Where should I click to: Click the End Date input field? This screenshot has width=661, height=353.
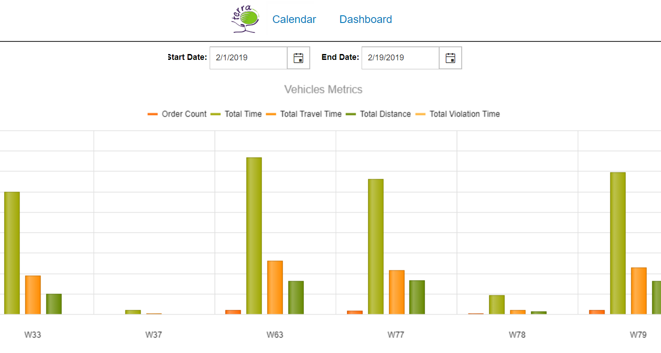tap(400, 58)
